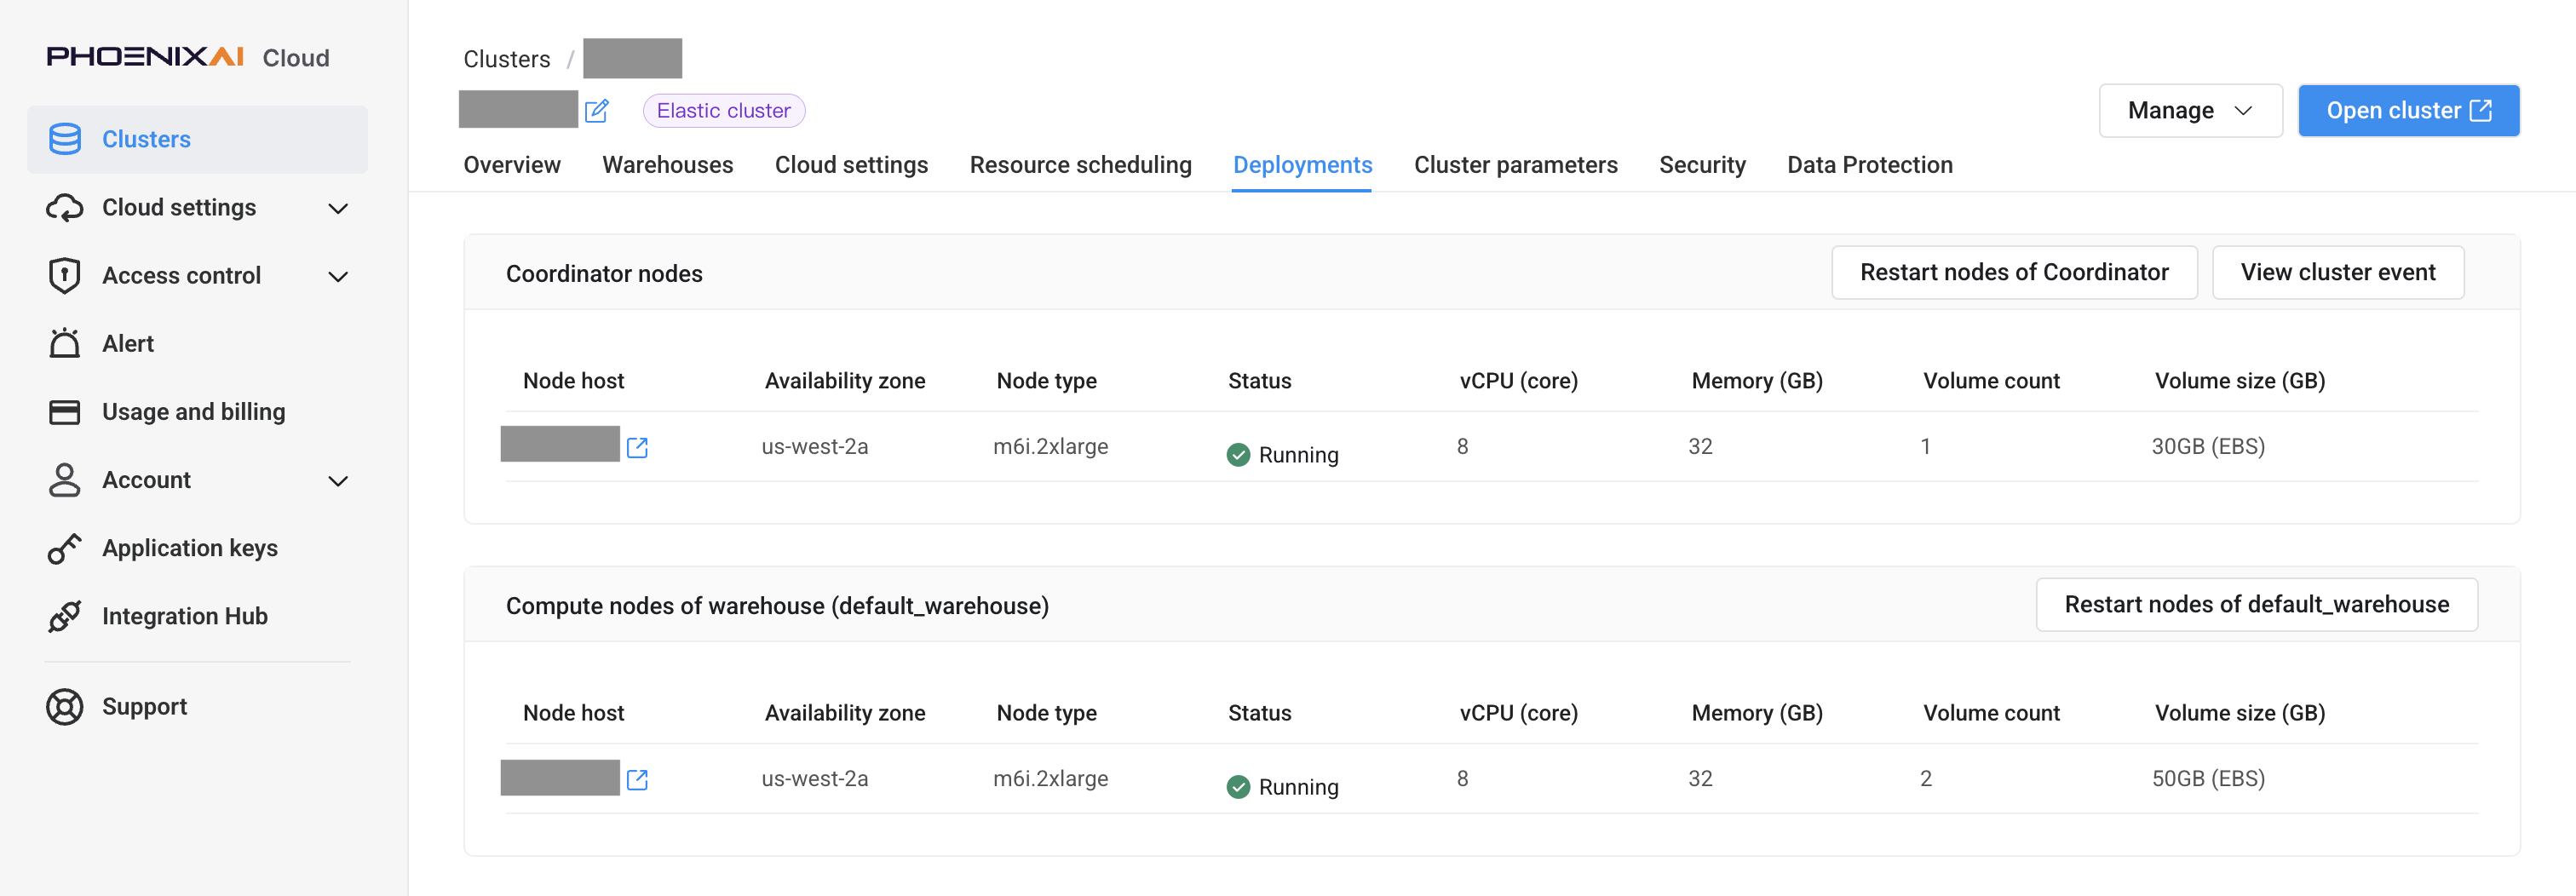Open the default_warehouse compute node host link icon
This screenshot has height=896, width=2576.
click(x=637, y=779)
